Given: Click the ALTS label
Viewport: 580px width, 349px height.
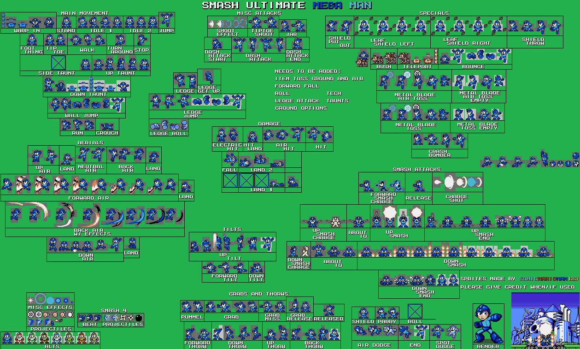Looking at the screenshot, I should (53, 346).
